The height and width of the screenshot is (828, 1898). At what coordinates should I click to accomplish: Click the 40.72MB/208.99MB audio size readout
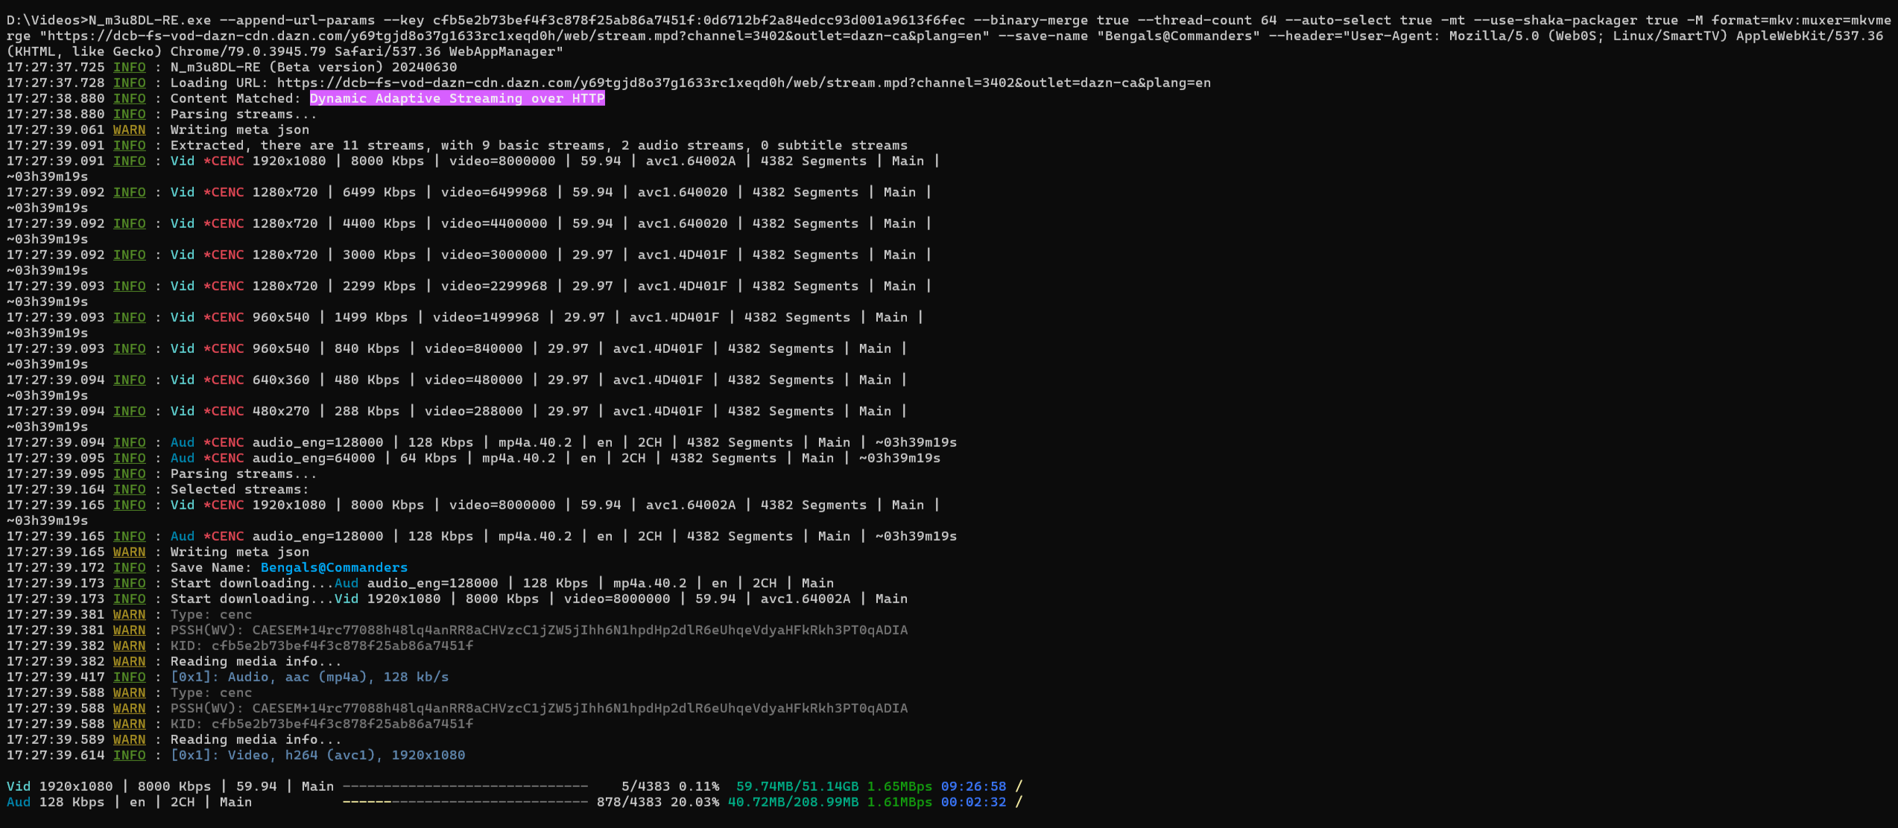[x=793, y=802]
